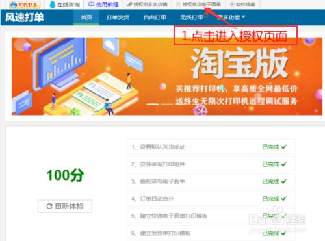Open item 1 设置默认发货地址
Screen dimensions: 325x241
211,147
